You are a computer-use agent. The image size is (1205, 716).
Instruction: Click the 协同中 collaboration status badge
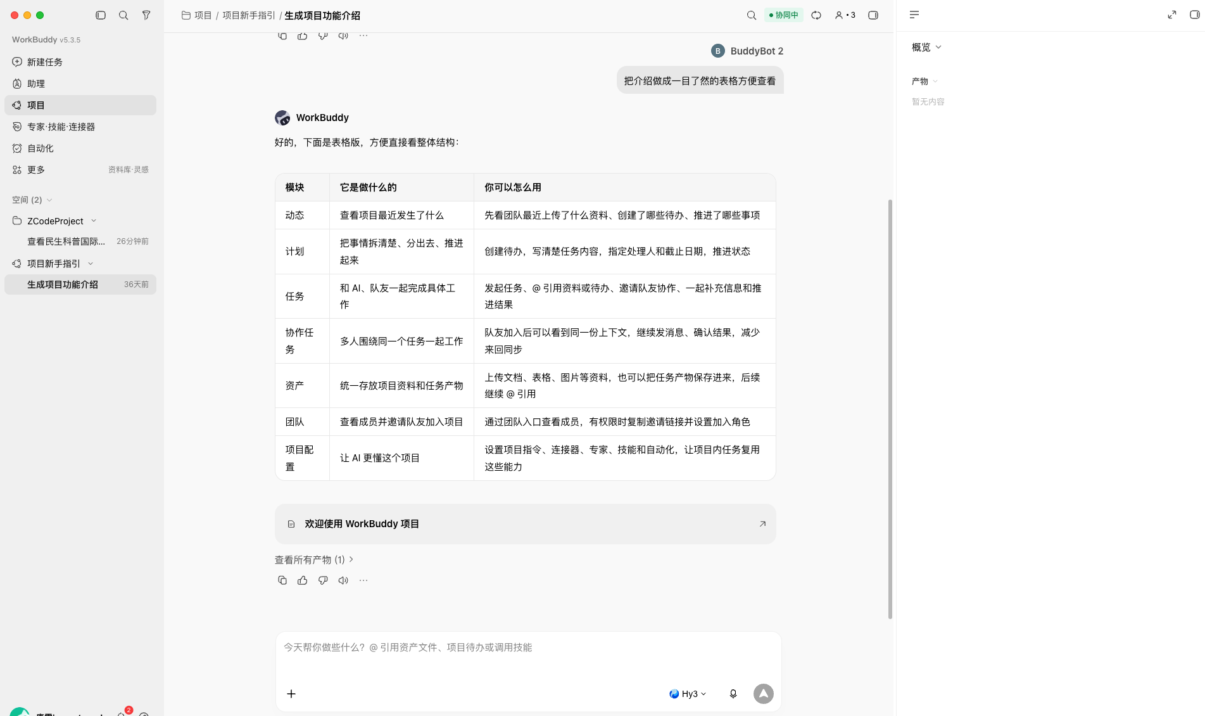783,15
